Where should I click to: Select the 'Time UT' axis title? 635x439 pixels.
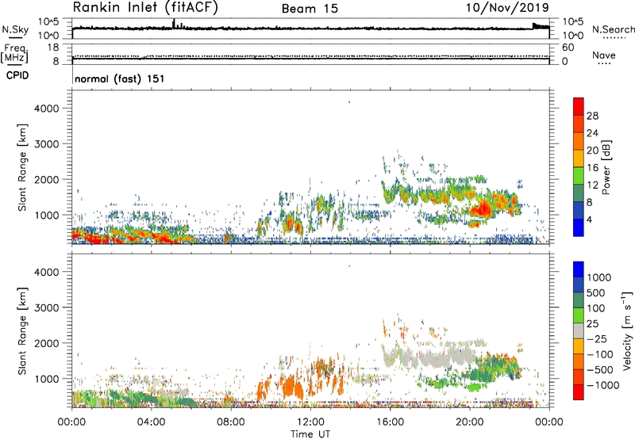click(x=310, y=434)
